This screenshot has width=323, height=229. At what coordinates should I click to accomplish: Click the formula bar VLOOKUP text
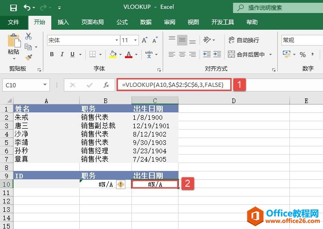(x=172, y=85)
